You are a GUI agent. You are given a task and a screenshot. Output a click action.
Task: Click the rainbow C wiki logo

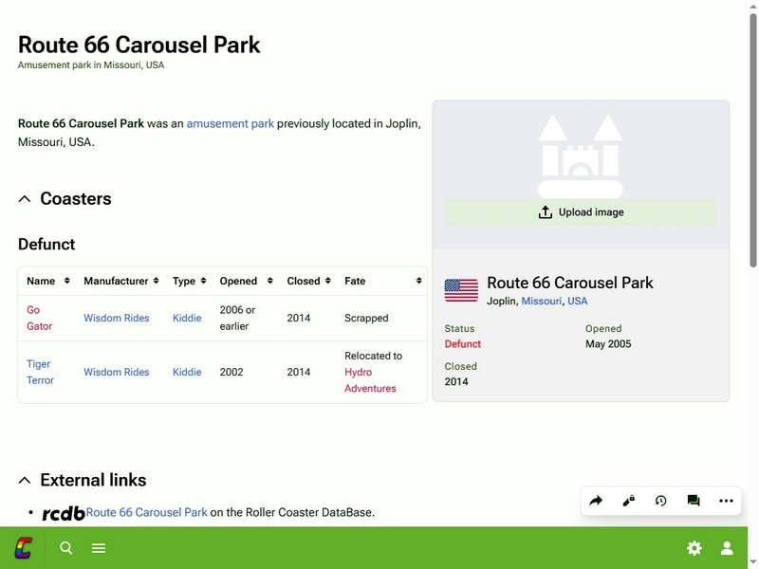(23, 548)
